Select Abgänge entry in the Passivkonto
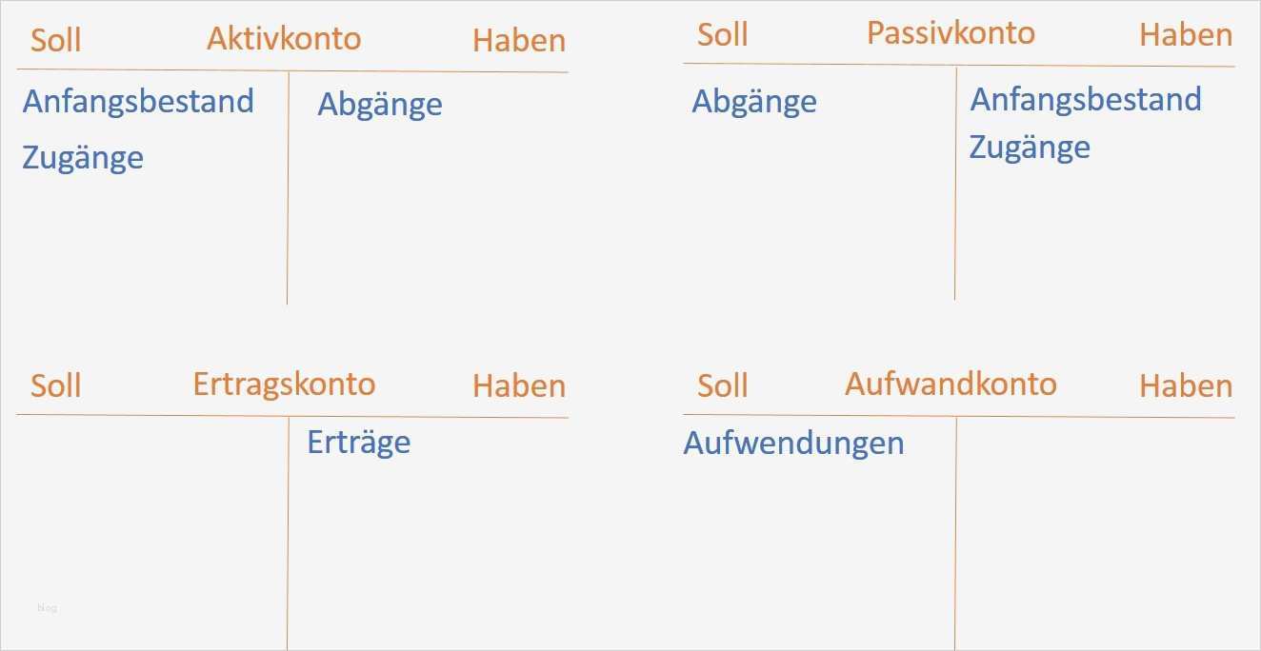This screenshot has width=1261, height=651. pos(753,101)
